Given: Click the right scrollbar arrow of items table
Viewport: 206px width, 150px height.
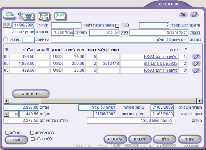Looking at the screenshot, I should coord(200,101).
